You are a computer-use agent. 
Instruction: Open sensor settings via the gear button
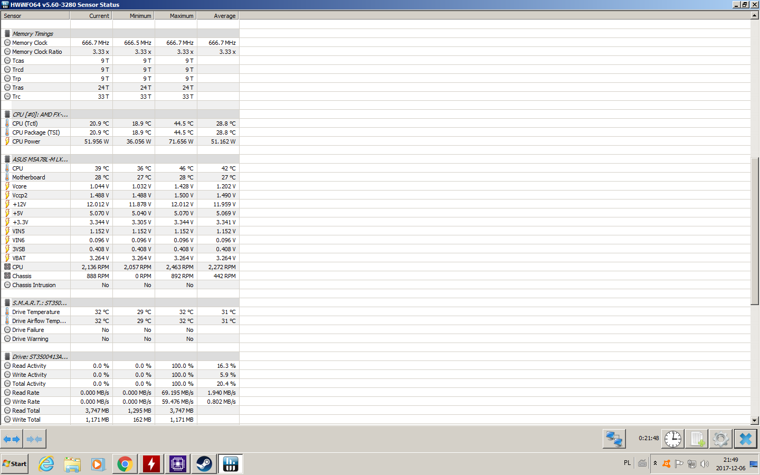coord(721,439)
